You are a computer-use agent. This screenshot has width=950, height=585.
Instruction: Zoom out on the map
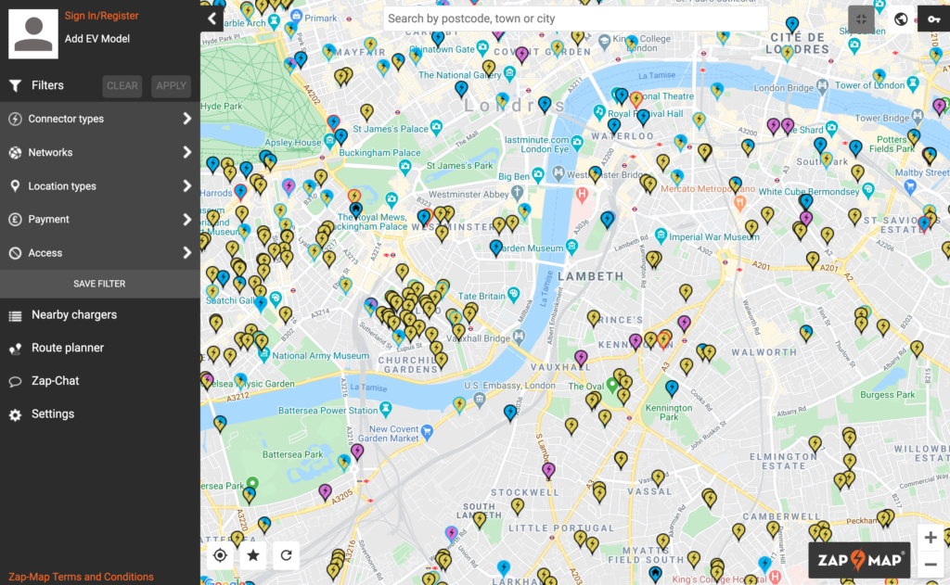(x=930, y=565)
